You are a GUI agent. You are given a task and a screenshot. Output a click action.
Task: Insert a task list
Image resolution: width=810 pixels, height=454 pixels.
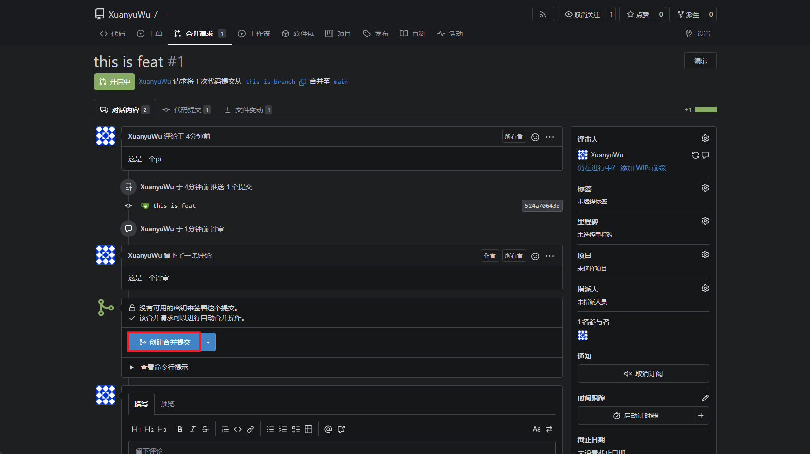coord(296,429)
